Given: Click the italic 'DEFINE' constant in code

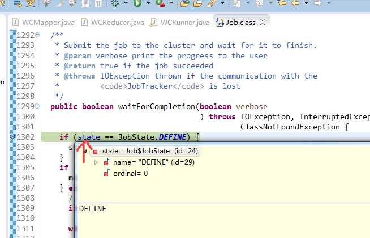Looking at the screenshot, I should coord(172,137).
